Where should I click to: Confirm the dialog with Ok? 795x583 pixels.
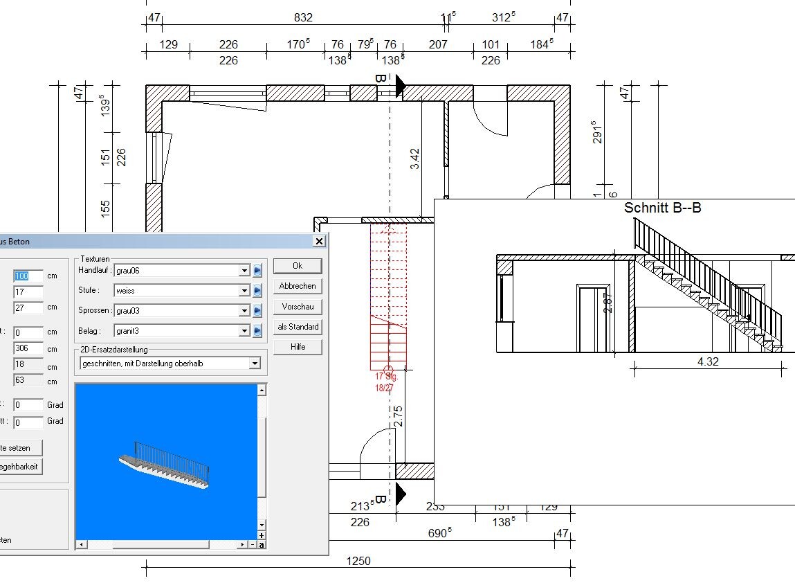tap(298, 266)
